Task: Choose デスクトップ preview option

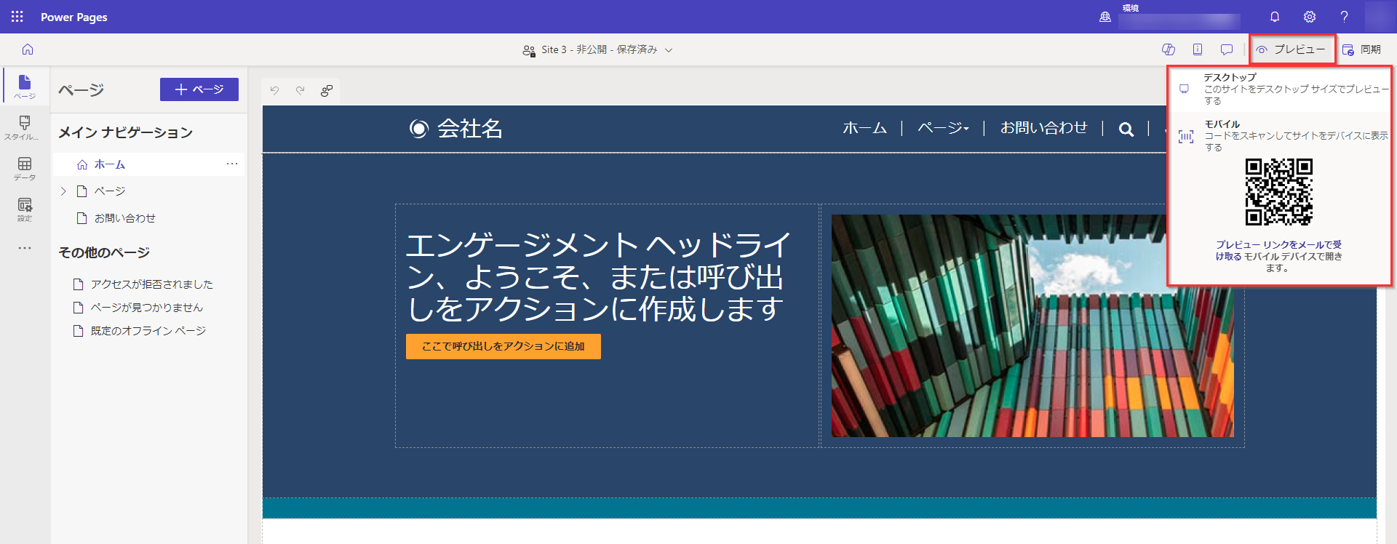Action: point(1279,89)
